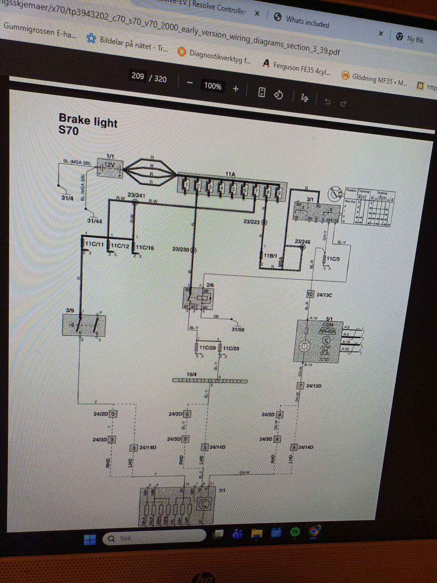Zoom in with the plus button

point(236,88)
